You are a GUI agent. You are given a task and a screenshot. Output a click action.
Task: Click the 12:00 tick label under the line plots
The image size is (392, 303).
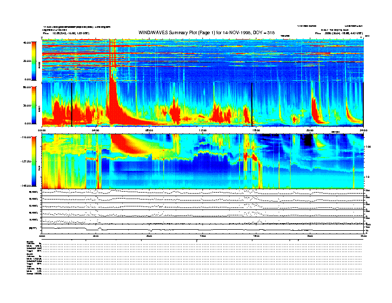[x=202, y=236]
